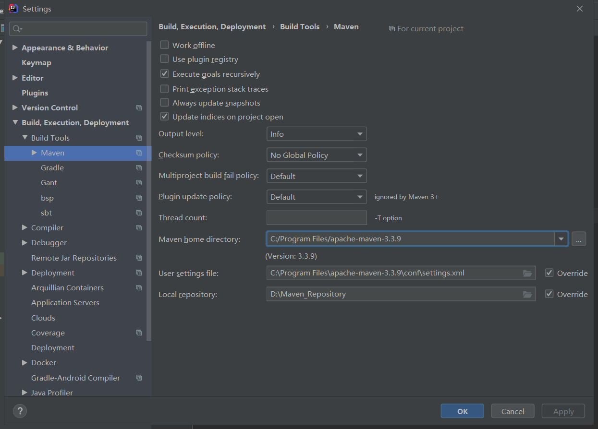Viewport: 598px width, 429px height.
Task: Open the Checksum policy dropdown
Action: pos(317,155)
